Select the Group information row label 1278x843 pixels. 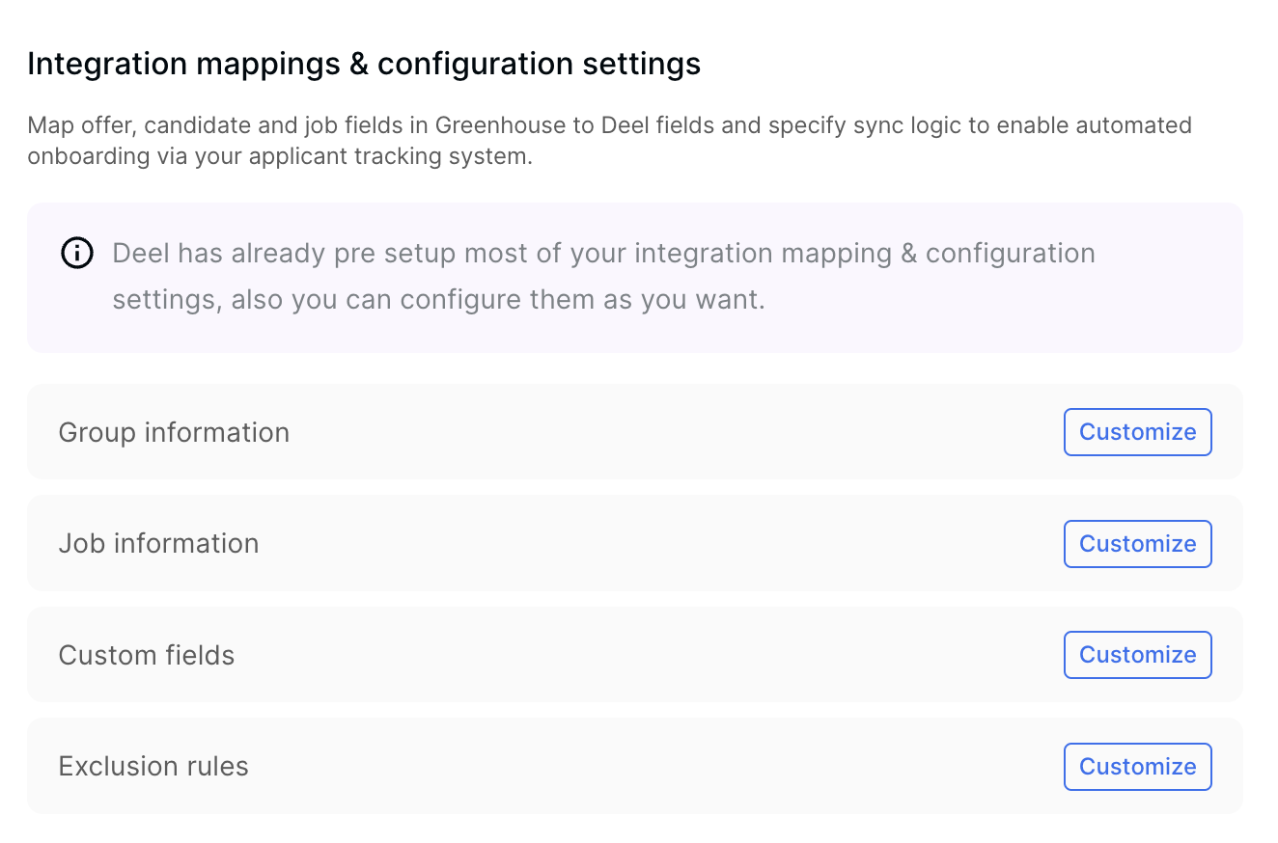pyautogui.click(x=174, y=432)
